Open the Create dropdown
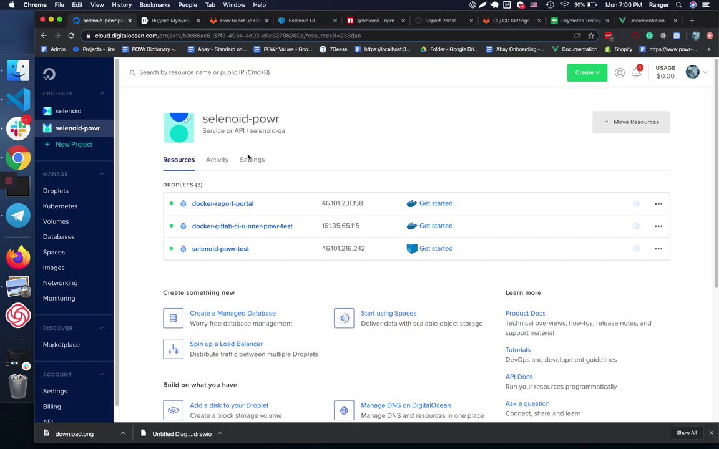The height and width of the screenshot is (449, 719). (x=587, y=72)
